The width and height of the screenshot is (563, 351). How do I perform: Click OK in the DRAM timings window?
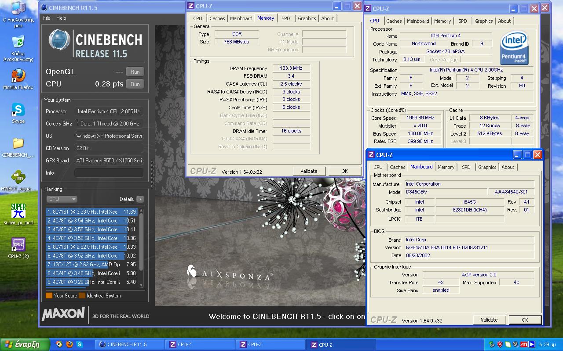344,171
